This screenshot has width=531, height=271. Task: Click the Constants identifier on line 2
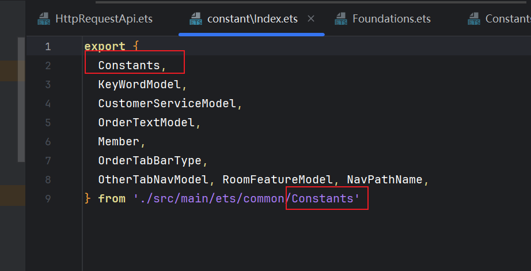tap(128, 66)
